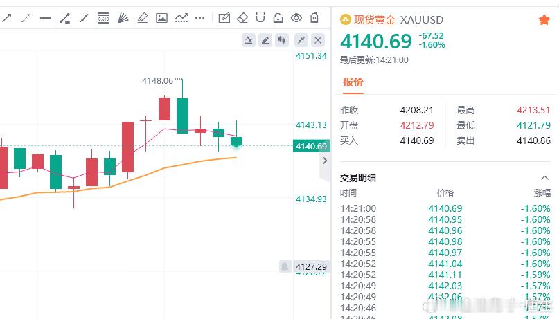Close the chart toolbar X button
559x319 pixels.
[x=318, y=40]
